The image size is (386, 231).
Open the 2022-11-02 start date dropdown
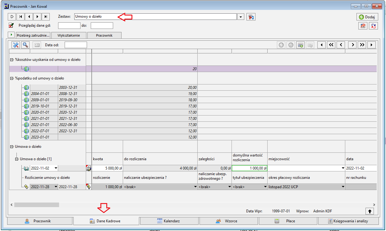point(56,168)
